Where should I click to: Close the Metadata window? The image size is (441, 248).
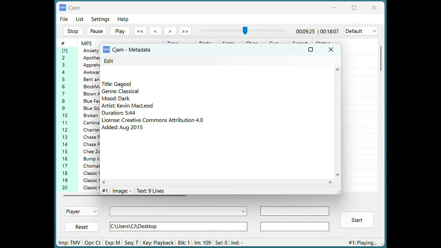click(x=331, y=50)
